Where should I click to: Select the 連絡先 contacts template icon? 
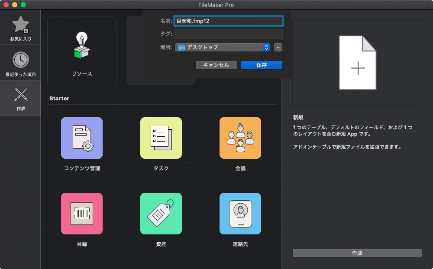pyautogui.click(x=240, y=213)
